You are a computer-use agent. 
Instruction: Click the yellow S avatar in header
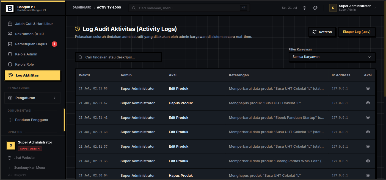pos(333,8)
